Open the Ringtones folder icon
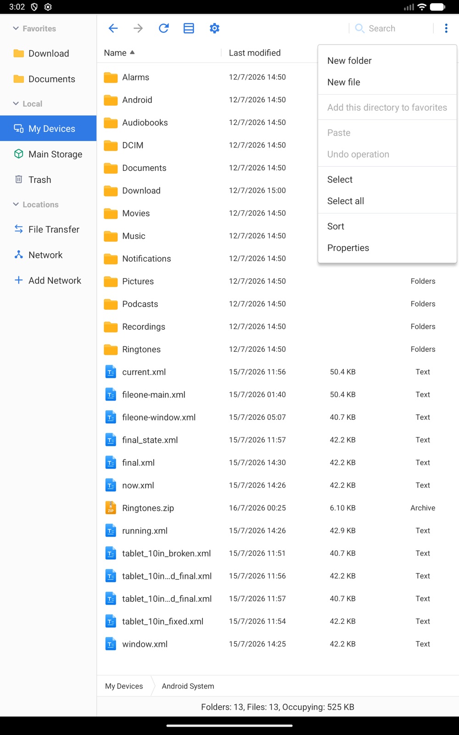Viewport: 459px width, 735px height. click(111, 350)
